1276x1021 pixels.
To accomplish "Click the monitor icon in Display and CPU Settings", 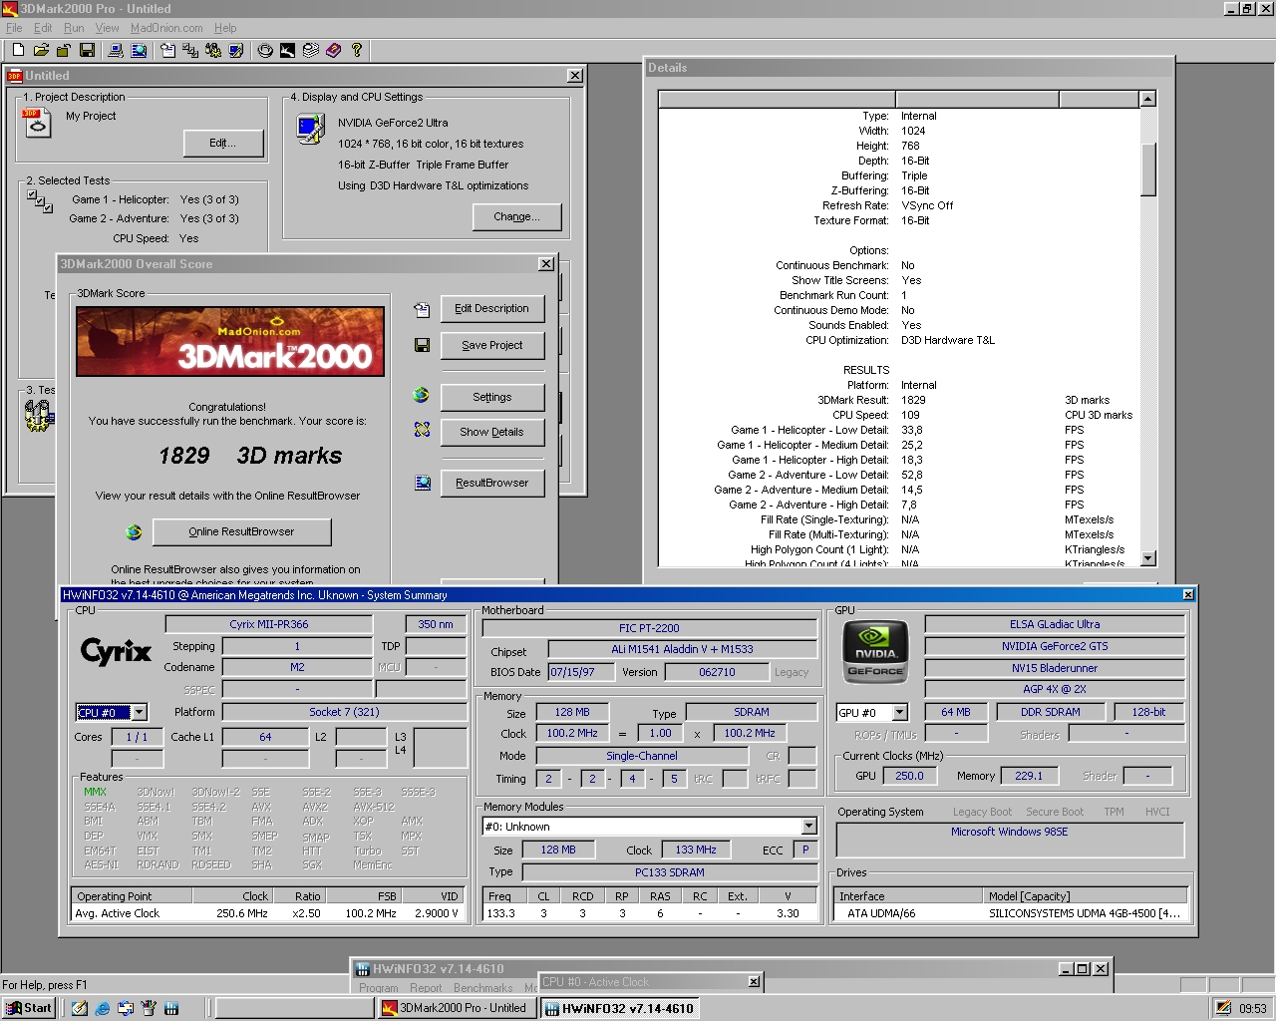I will (311, 129).
